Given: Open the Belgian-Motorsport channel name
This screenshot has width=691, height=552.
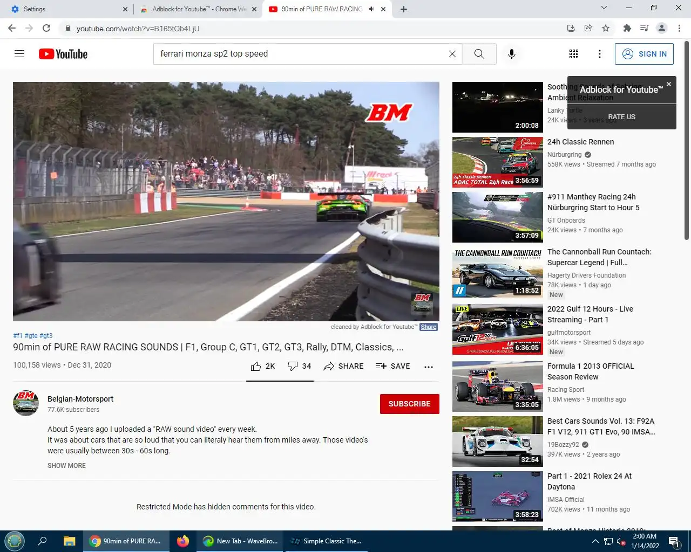Looking at the screenshot, I should 80,399.
